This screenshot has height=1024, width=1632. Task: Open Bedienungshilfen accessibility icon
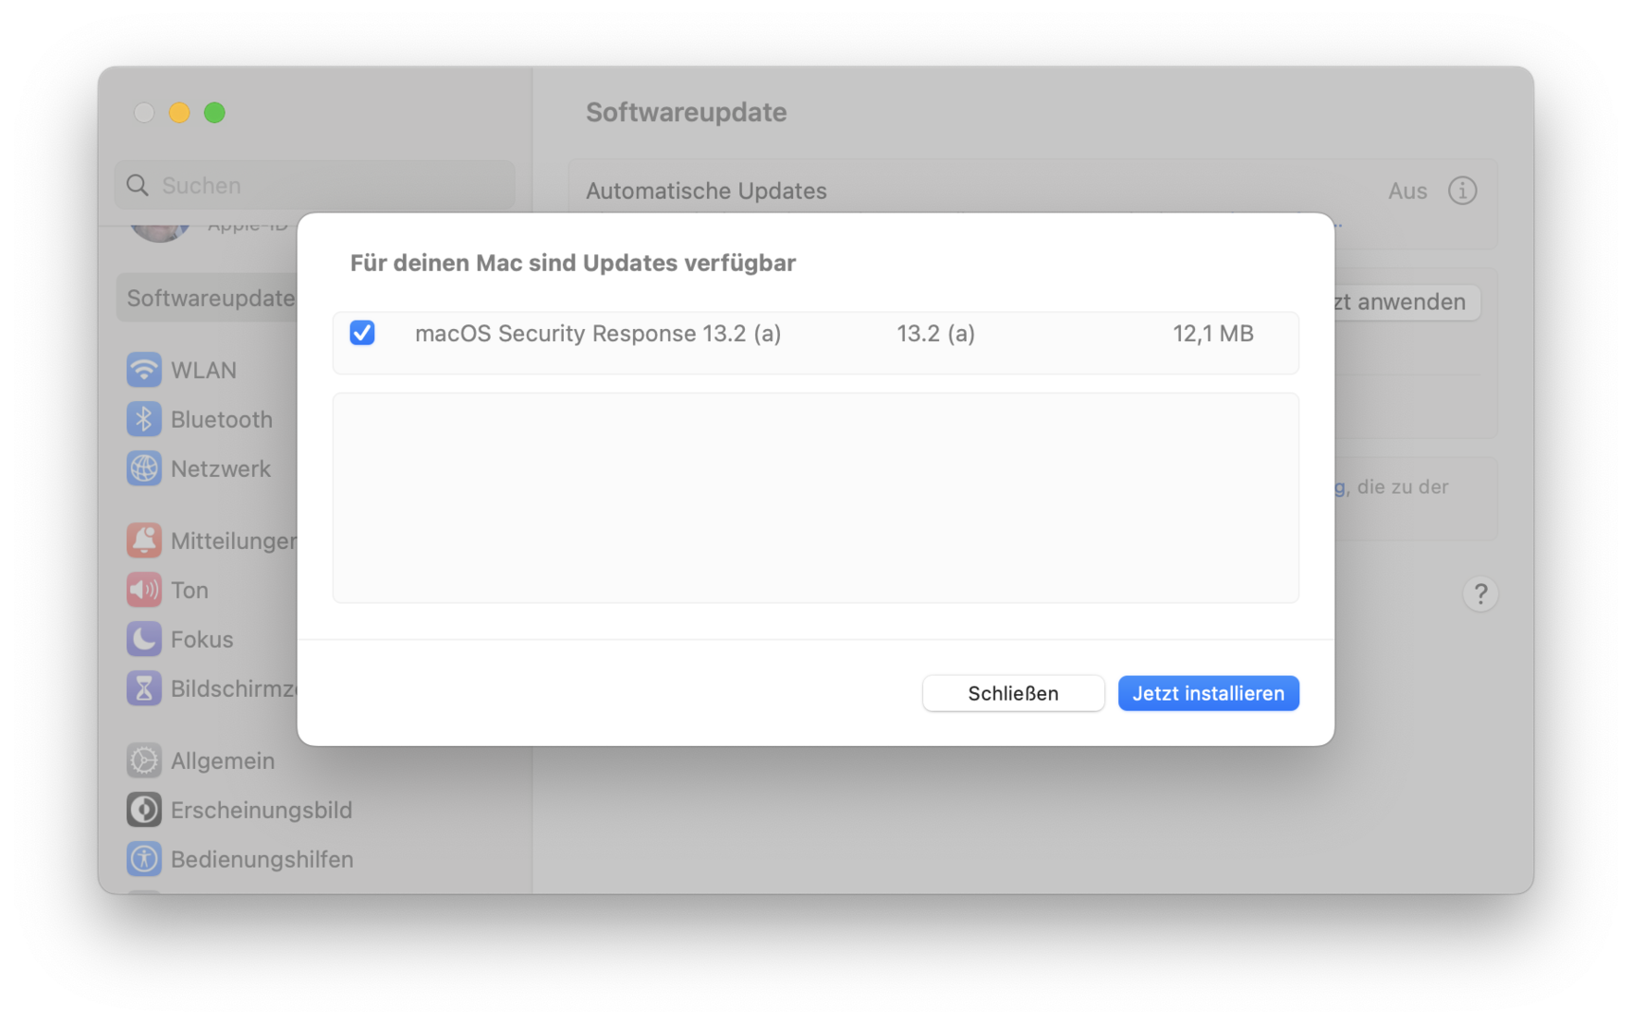144,859
